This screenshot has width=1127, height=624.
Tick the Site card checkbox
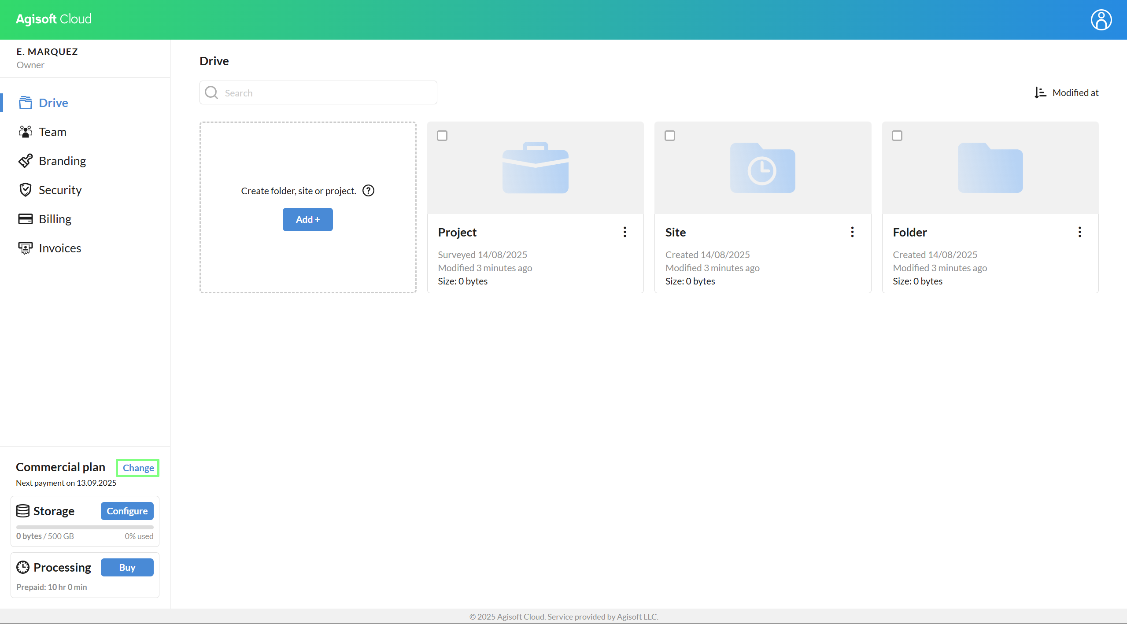point(669,136)
